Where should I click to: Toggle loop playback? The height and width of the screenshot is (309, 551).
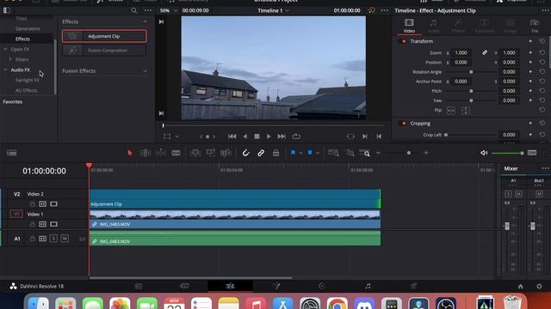pyautogui.click(x=296, y=136)
